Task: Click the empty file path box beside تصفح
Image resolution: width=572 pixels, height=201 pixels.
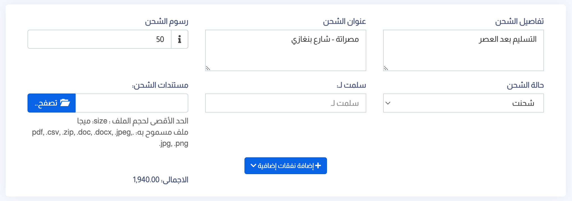Action: click(x=132, y=103)
